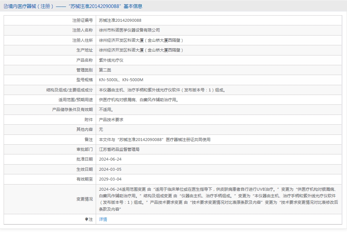The height and width of the screenshot is (232, 347).
Task: Click the 备注 remark text
Action: click(154, 140)
